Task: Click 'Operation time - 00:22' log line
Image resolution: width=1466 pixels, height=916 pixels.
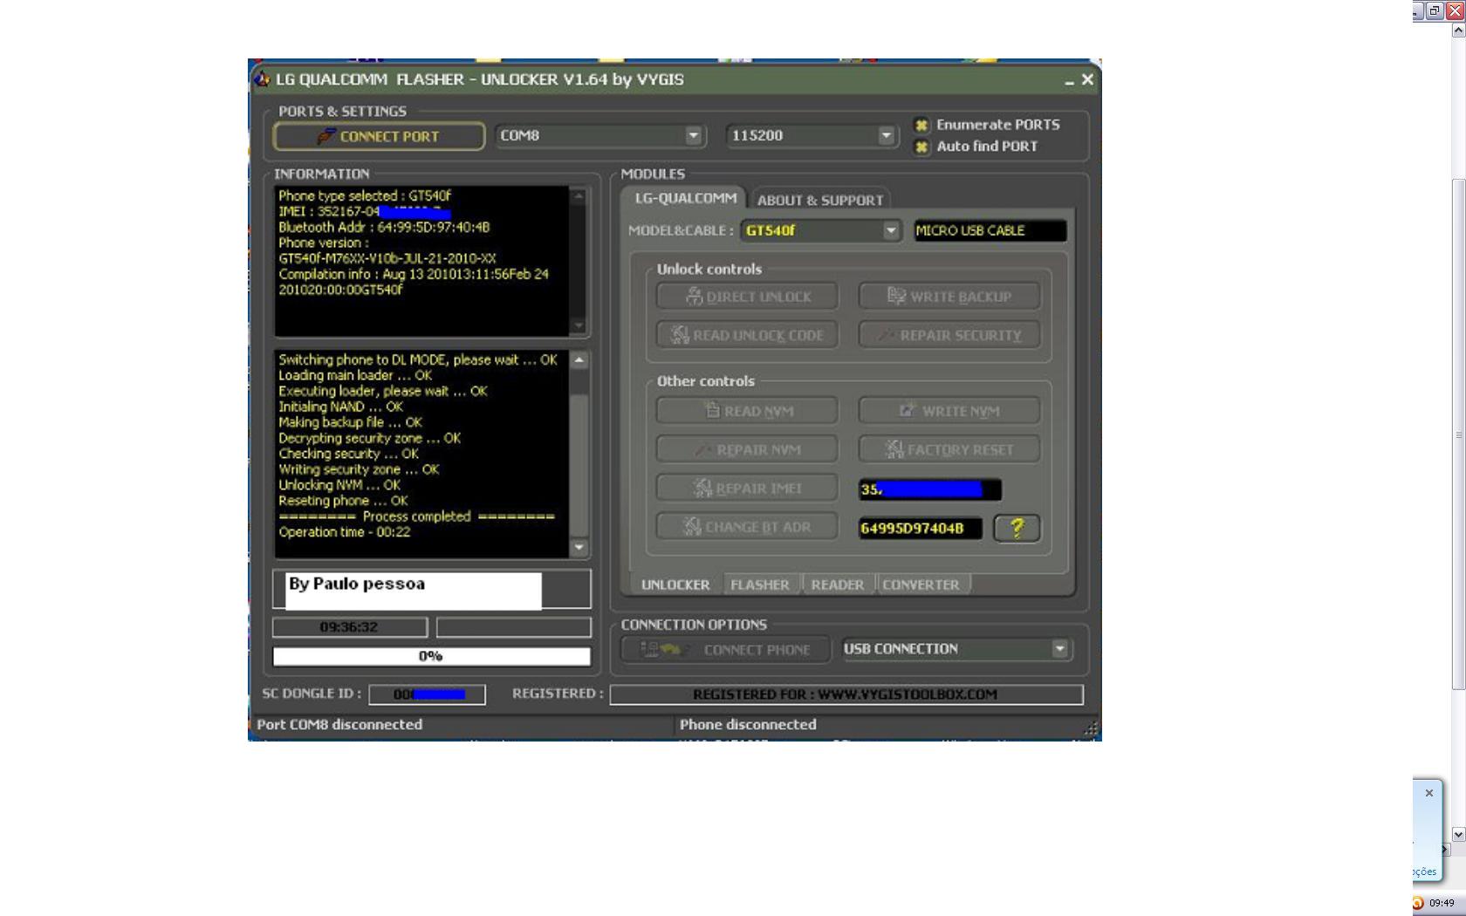Action: (x=344, y=532)
